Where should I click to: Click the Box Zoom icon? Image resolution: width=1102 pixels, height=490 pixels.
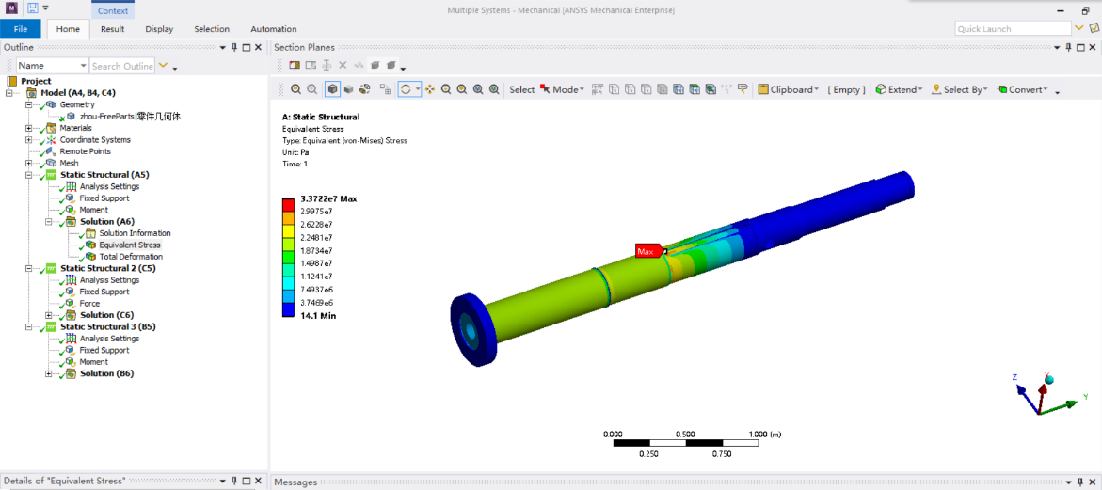[462, 89]
